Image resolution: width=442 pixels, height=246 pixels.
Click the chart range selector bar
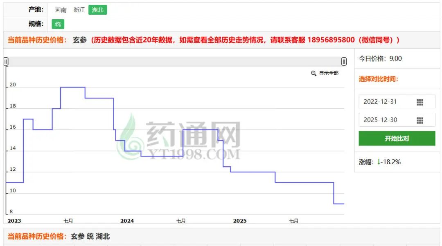click(175, 61)
